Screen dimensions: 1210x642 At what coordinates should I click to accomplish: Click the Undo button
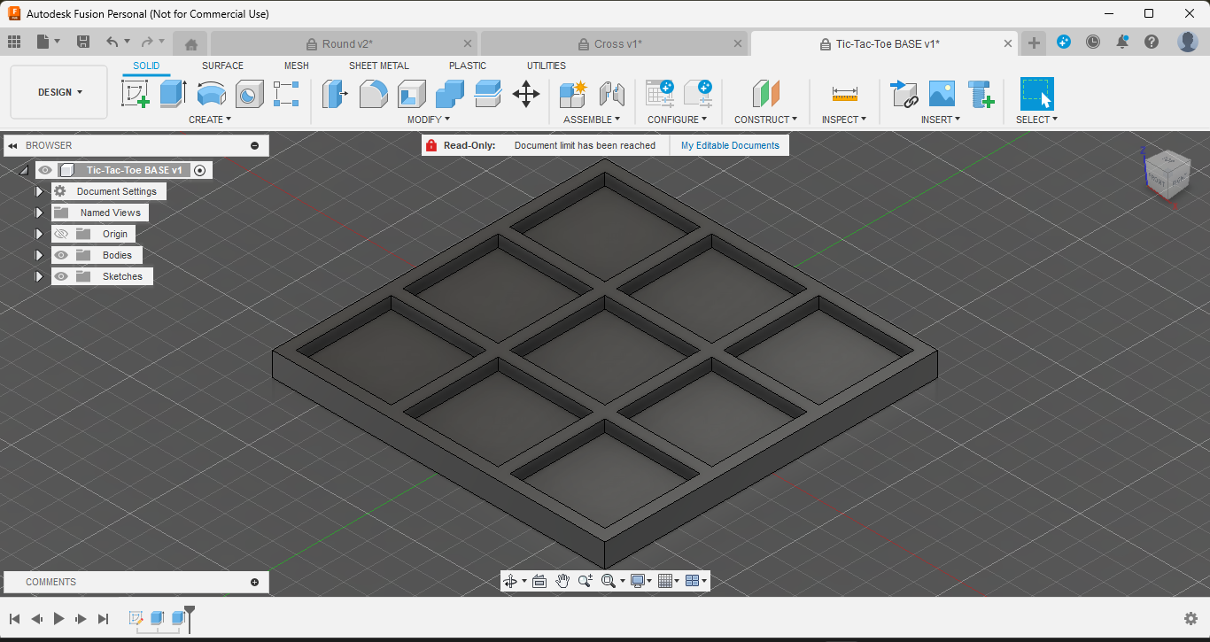(x=112, y=42)
